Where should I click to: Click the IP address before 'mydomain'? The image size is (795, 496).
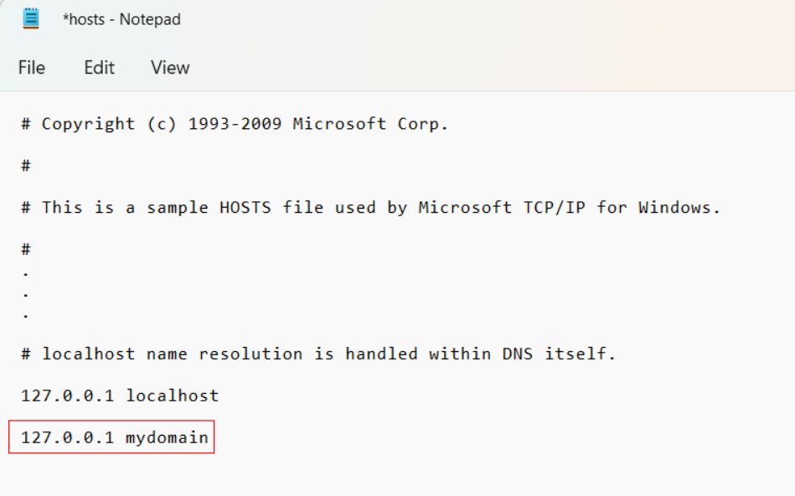click(67, 437)
